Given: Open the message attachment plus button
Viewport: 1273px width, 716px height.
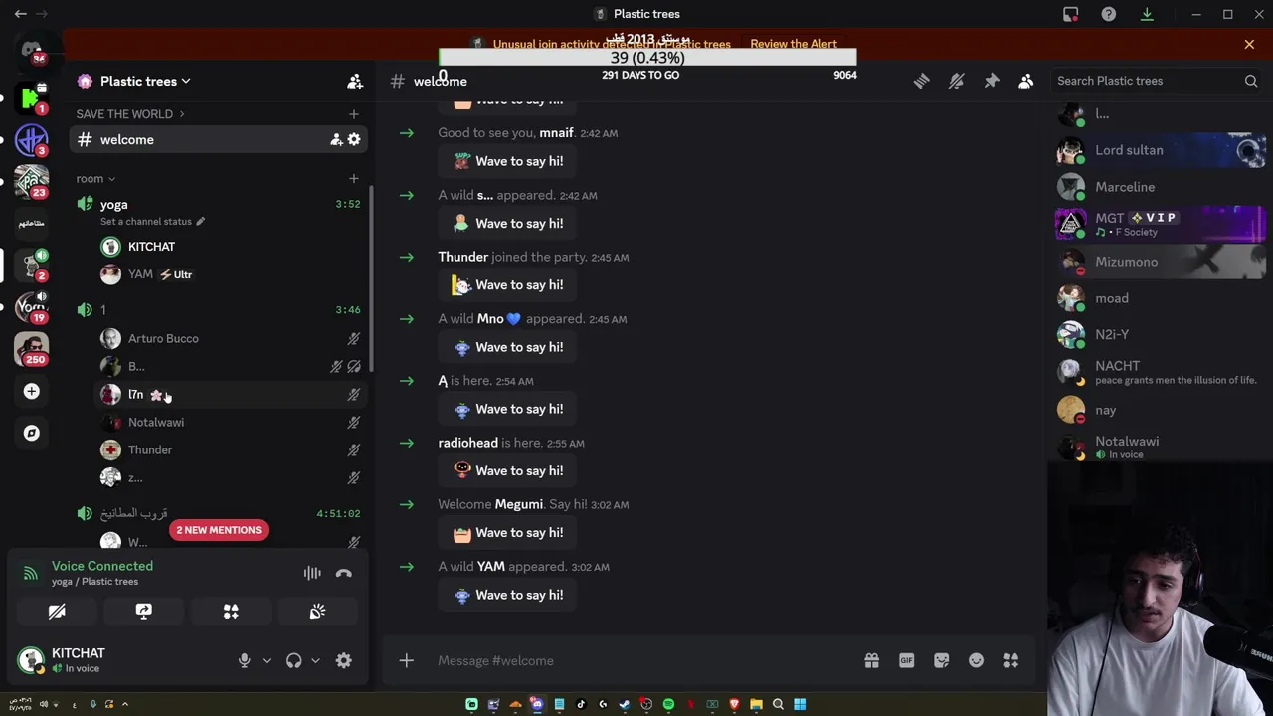Looking at the screenshot, I should (x=406, y=660).
